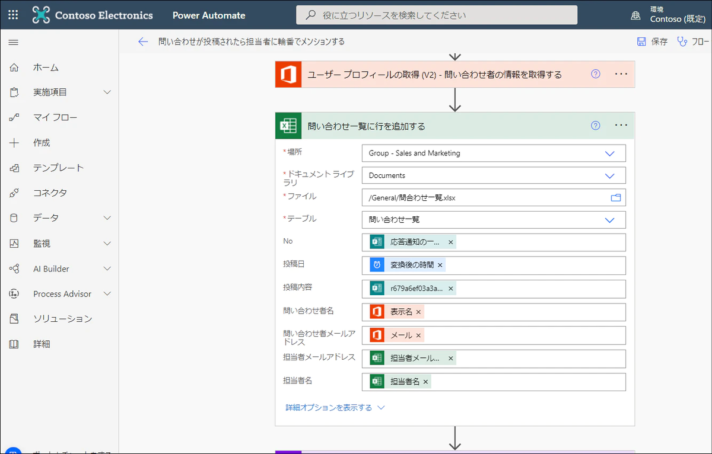Click the Contoso Electronics name
The image size is (712, 454).
click(x=104, y=15)
